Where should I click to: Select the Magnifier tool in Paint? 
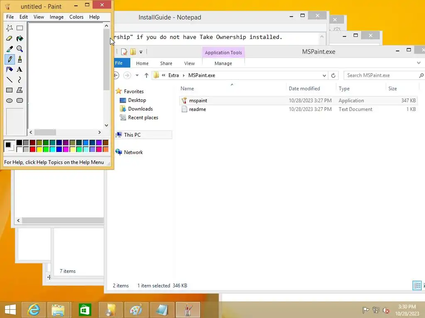20,49
